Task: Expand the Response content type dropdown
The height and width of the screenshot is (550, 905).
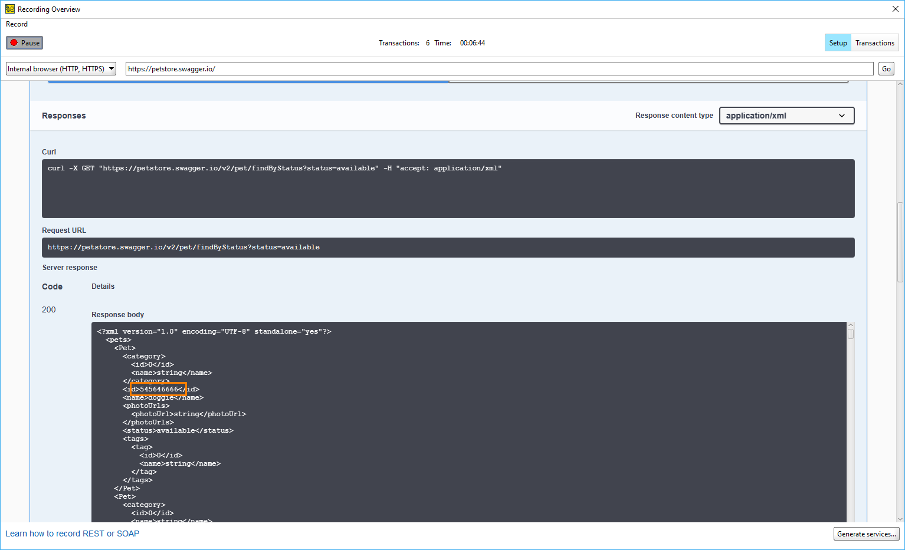Action: tap(786, 116)
